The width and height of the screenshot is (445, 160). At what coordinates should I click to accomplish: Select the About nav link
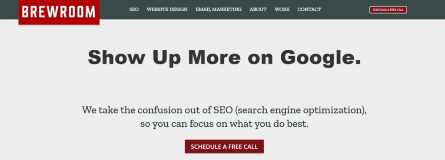pos(258,10)
